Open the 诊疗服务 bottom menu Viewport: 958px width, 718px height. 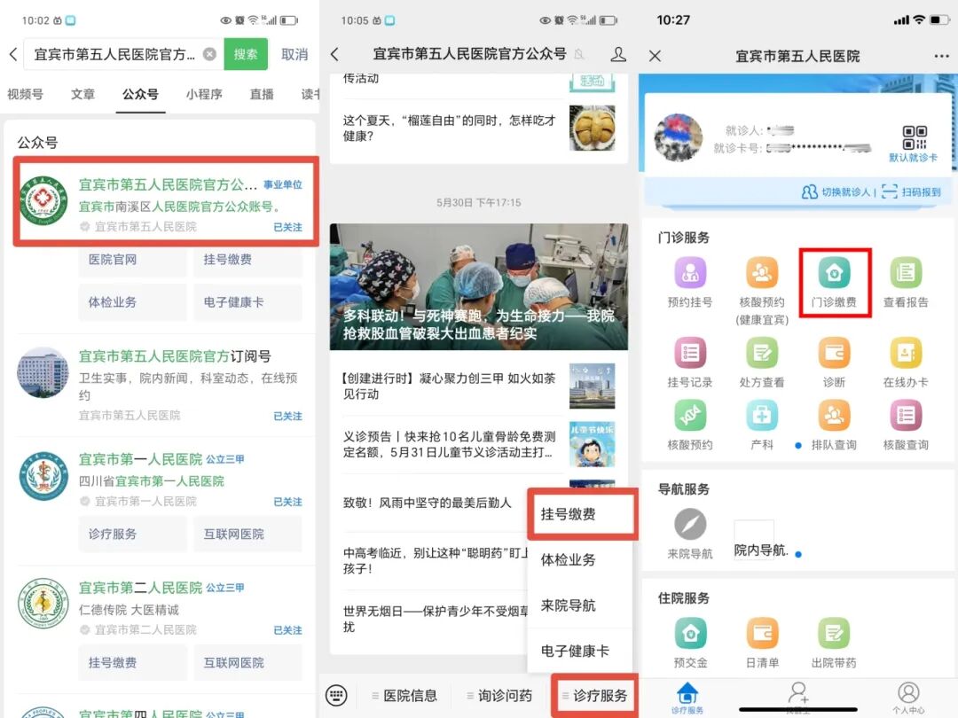tap(597, 694)
